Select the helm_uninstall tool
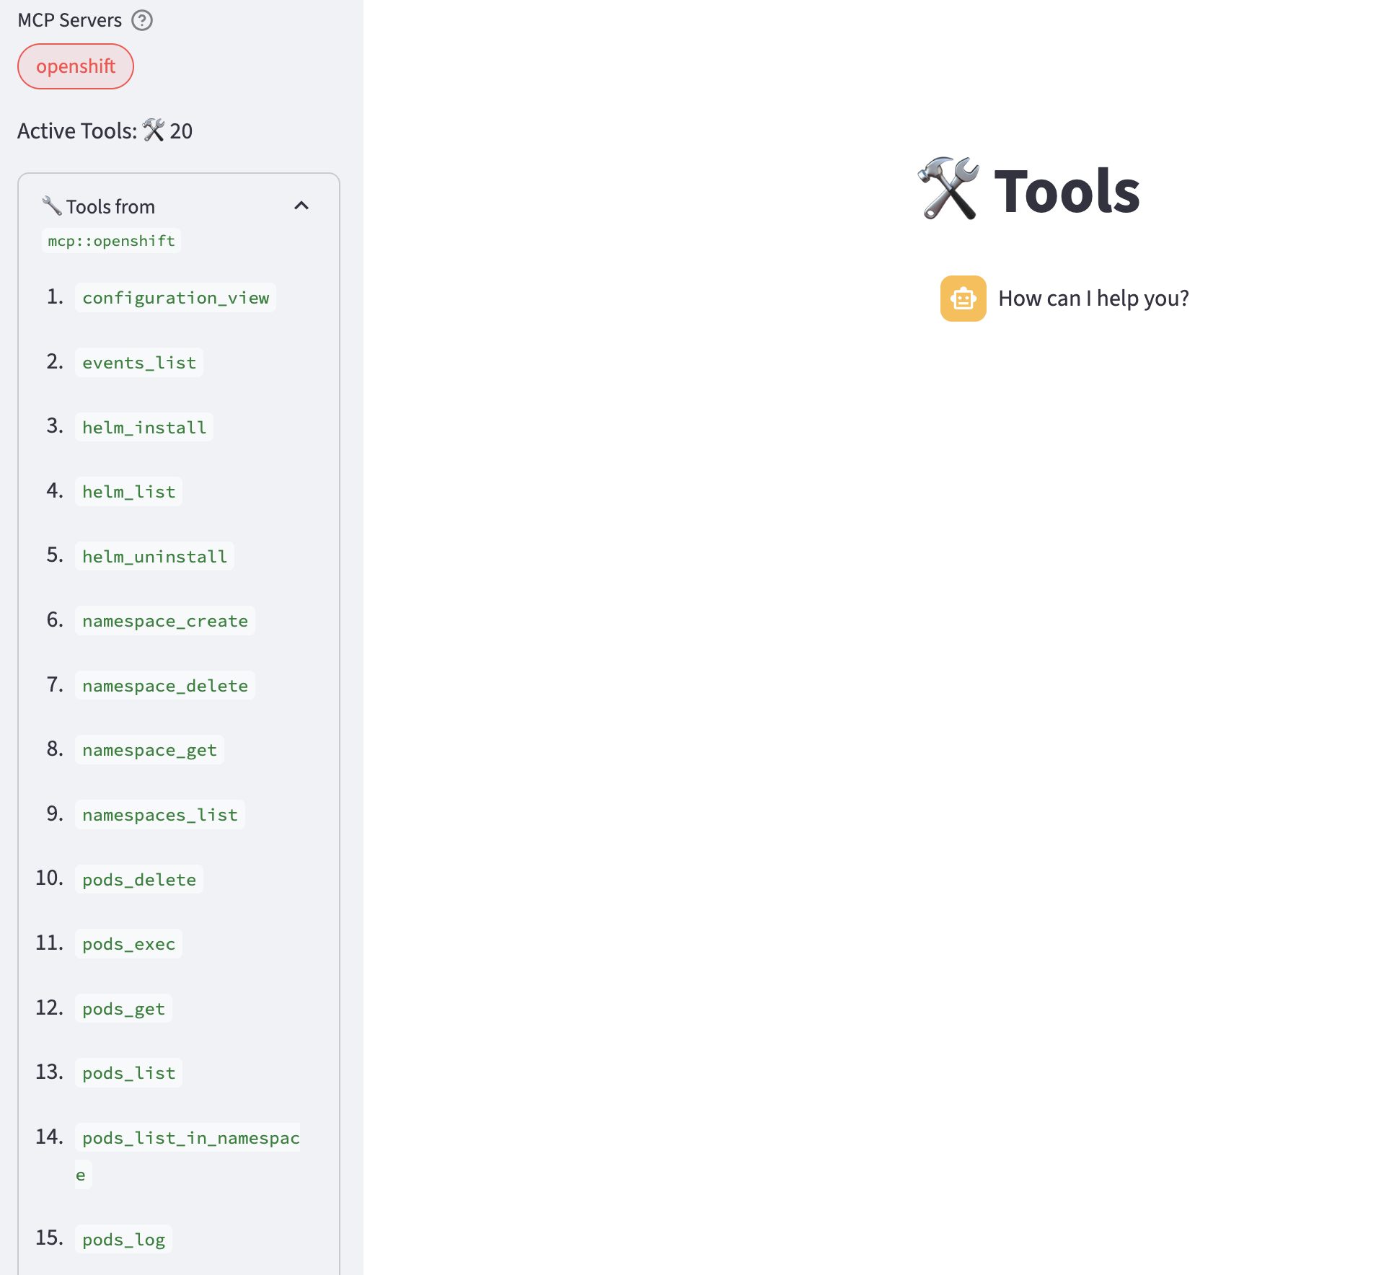1389x1275 pixels. click(154, 555)
